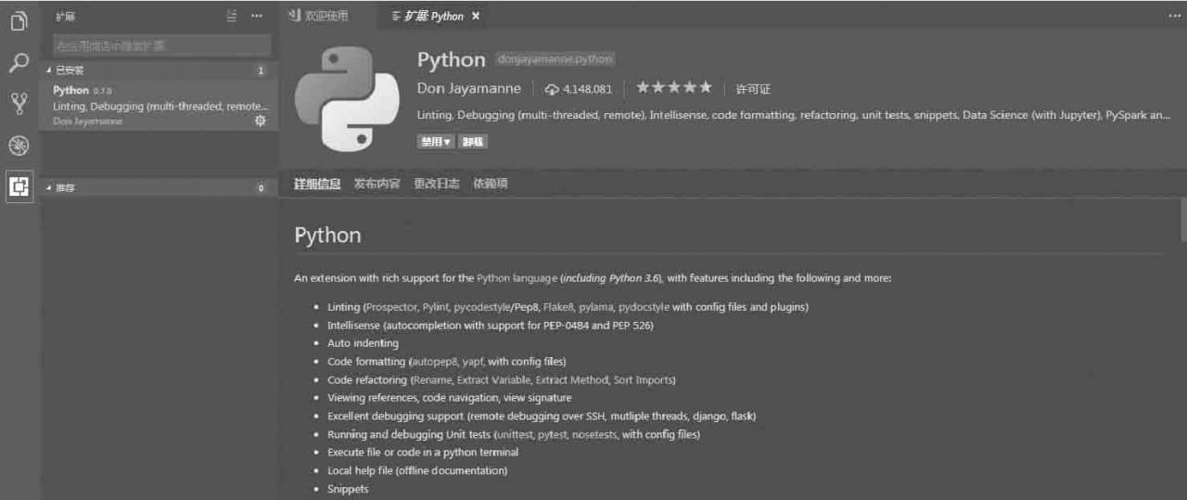Image resolution: width=1187 pixels, height=500 pixels.
Task: Click the identifier donjayamanne.python
Action: point(555,59)
